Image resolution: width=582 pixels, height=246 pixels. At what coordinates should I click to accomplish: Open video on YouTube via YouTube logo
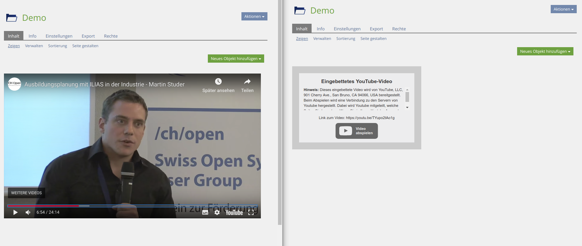(x=234, y=212)
